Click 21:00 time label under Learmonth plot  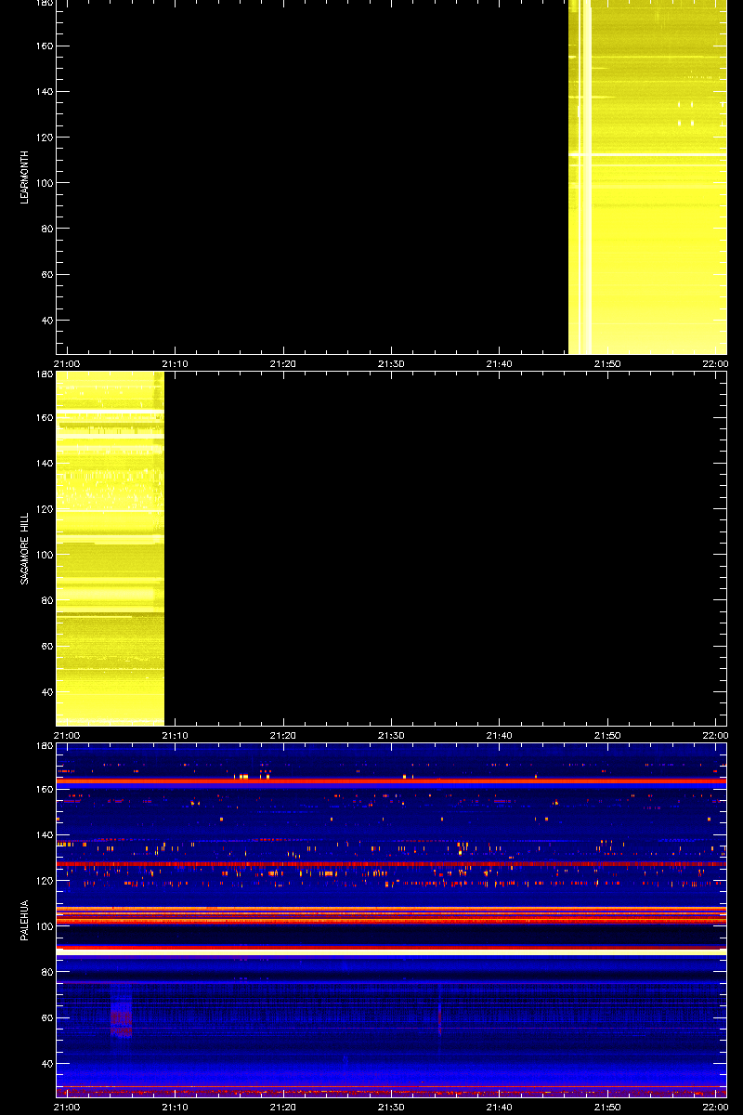tap(68, 363)
